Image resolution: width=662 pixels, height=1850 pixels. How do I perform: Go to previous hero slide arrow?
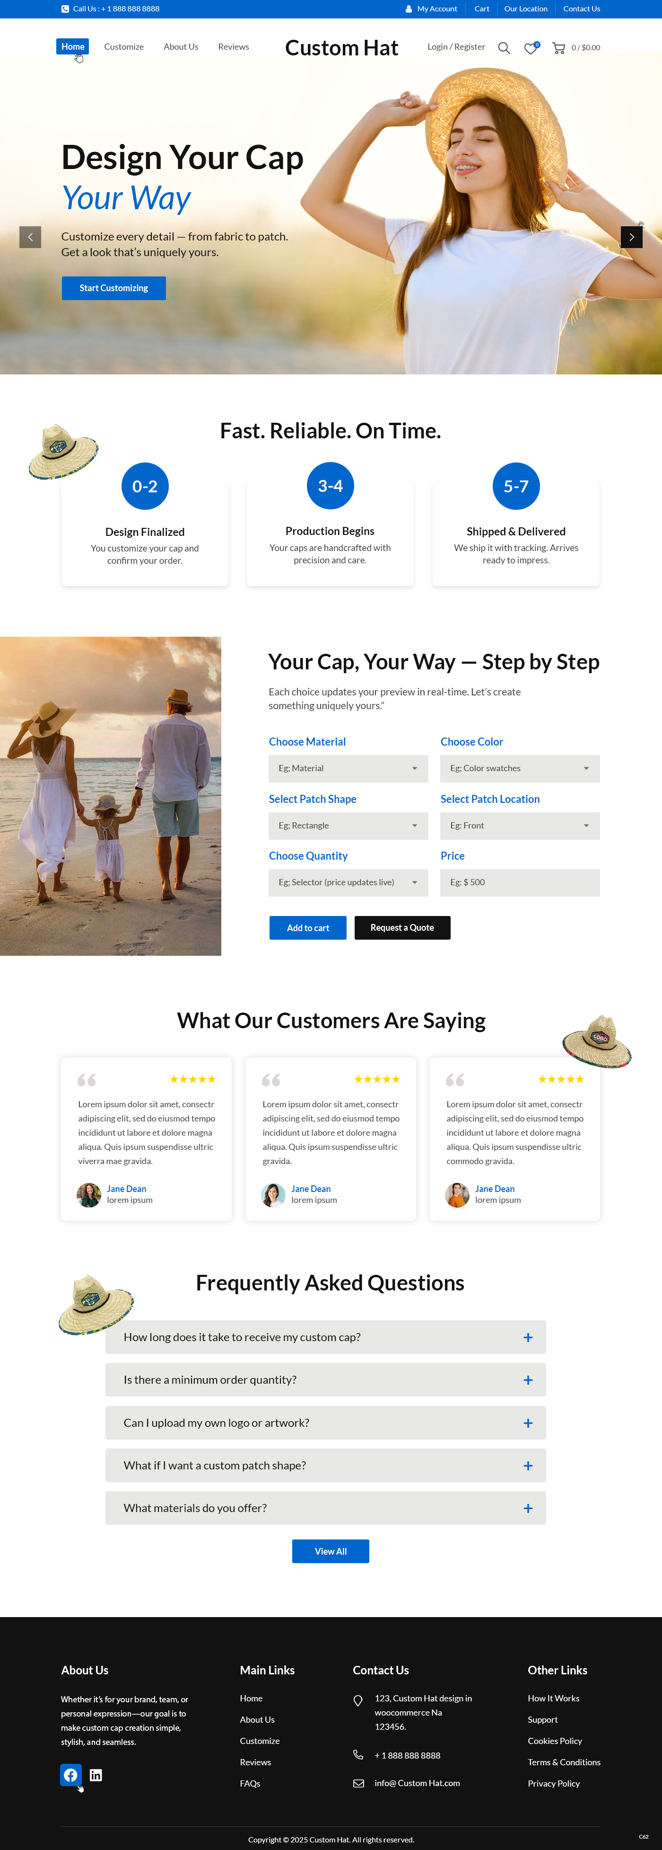coord(30,237)
